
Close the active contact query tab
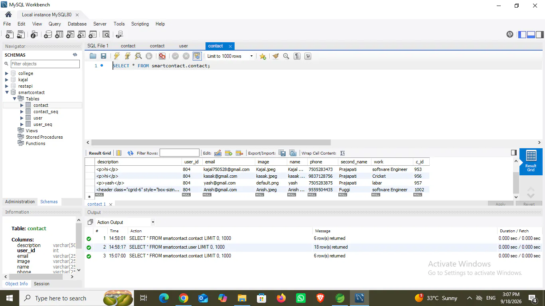[x=230, y=46]
